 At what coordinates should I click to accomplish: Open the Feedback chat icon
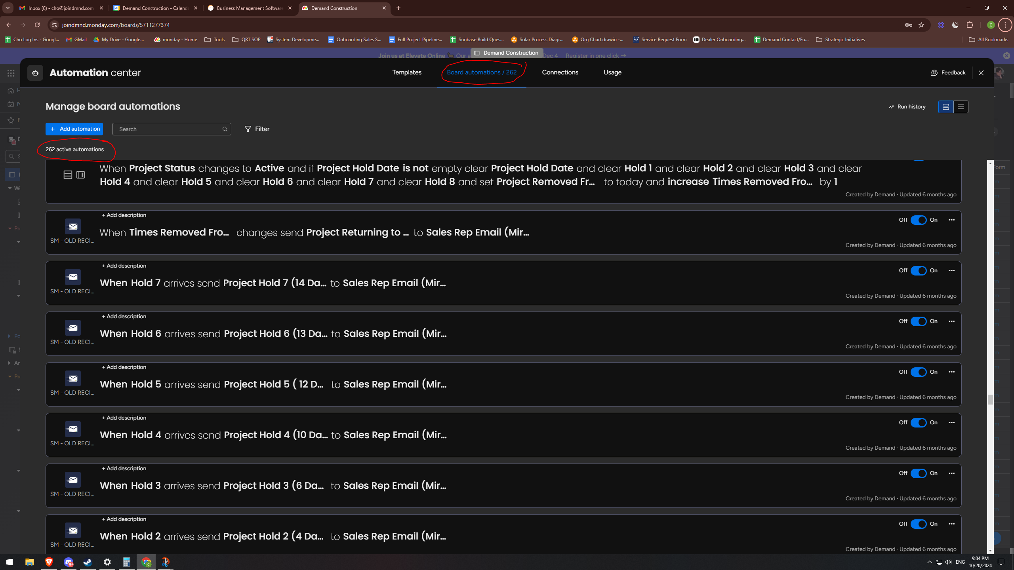(934, 73)
